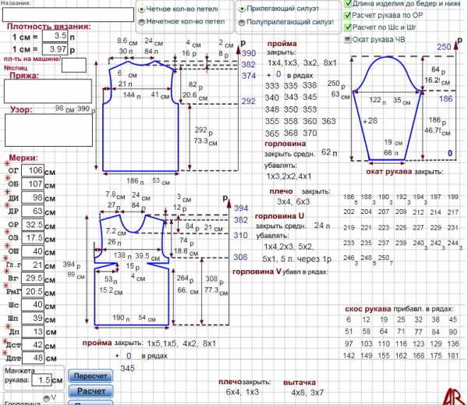Choose the Прилегающий силуэт radio button
This screenshot has height=406, width=468.
click(x=242, y=9)
